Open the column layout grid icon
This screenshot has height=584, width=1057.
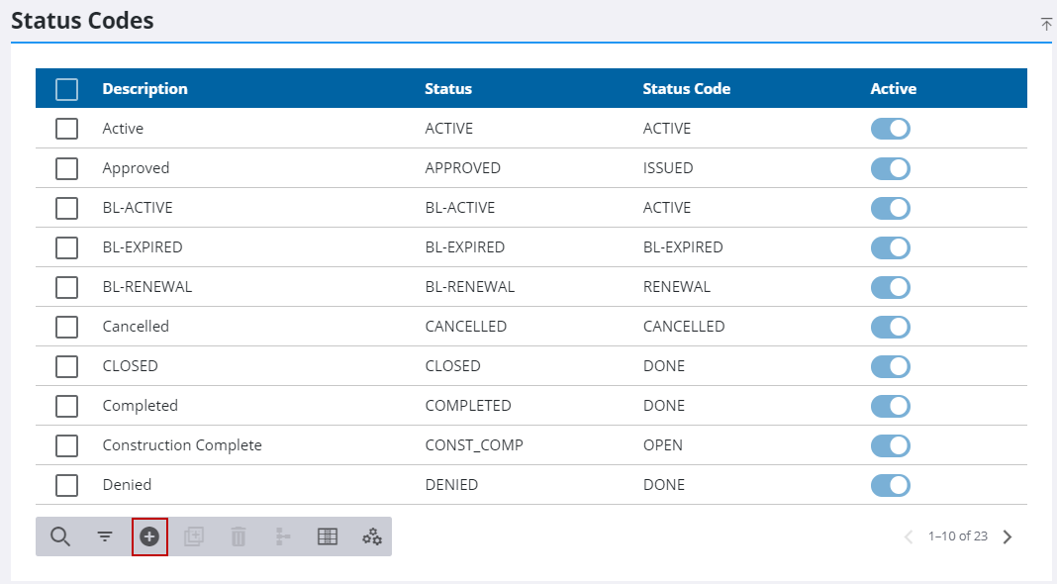(x=328, y=536)
